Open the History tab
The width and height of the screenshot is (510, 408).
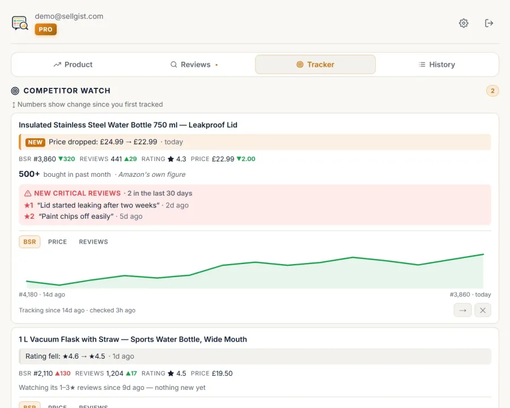(436, 65)
